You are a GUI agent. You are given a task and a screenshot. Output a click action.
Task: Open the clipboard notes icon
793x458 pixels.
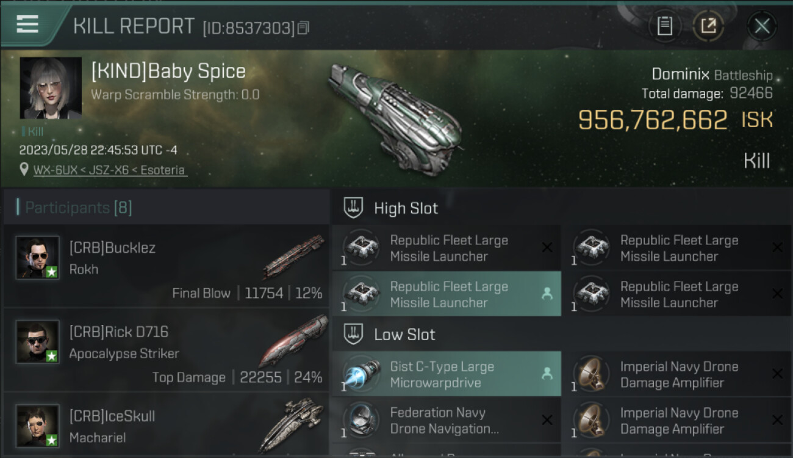664,26
